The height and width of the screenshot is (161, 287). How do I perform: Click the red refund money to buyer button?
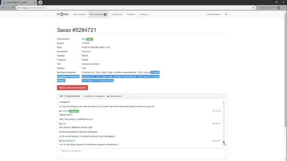72,88
